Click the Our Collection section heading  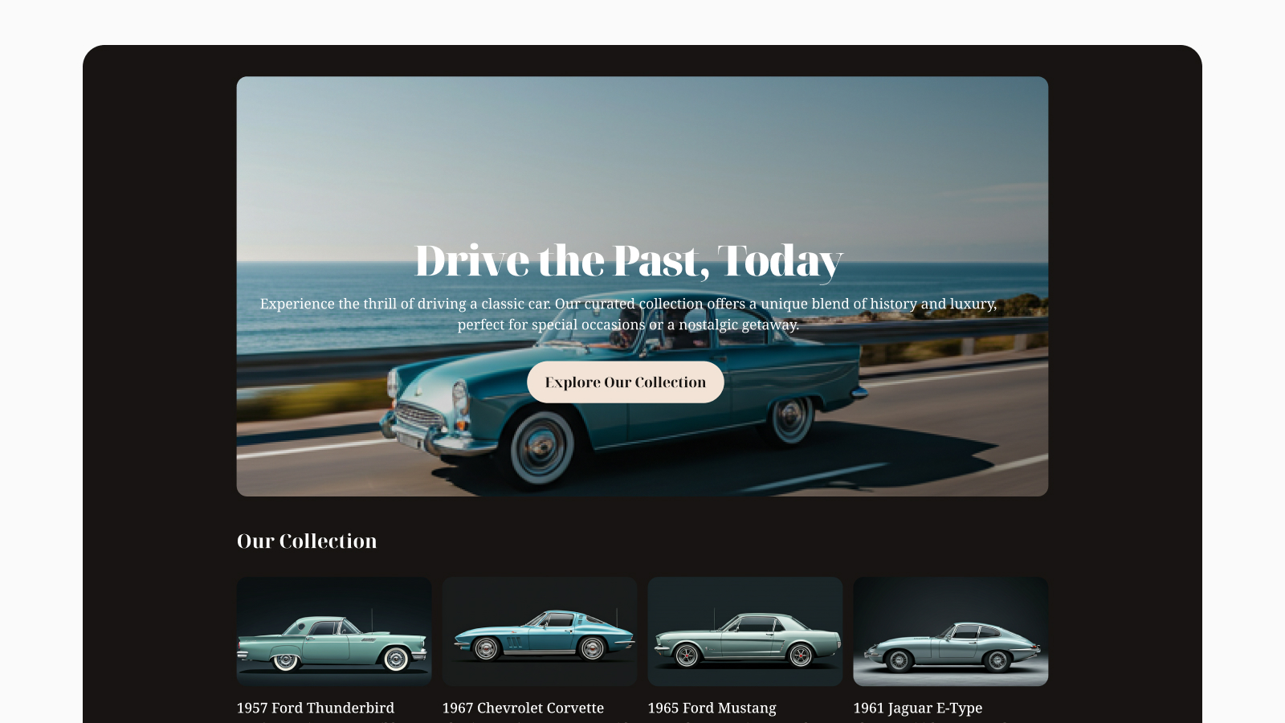click(x=307, y=541)
